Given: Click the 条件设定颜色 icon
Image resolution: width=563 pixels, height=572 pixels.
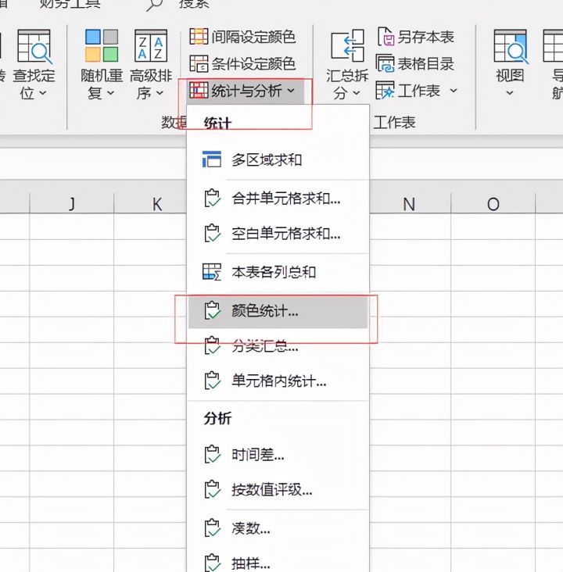Looking at the screenshot, I should [199, 63].
